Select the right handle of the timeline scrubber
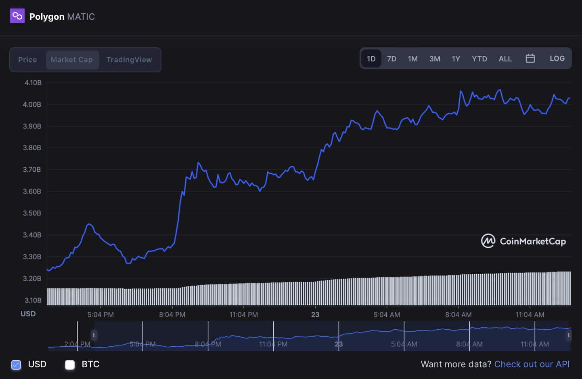This screenshot has height=379, width=582. 570,335
